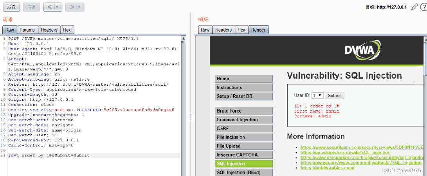Click the POST request line

tap(74, 39)
